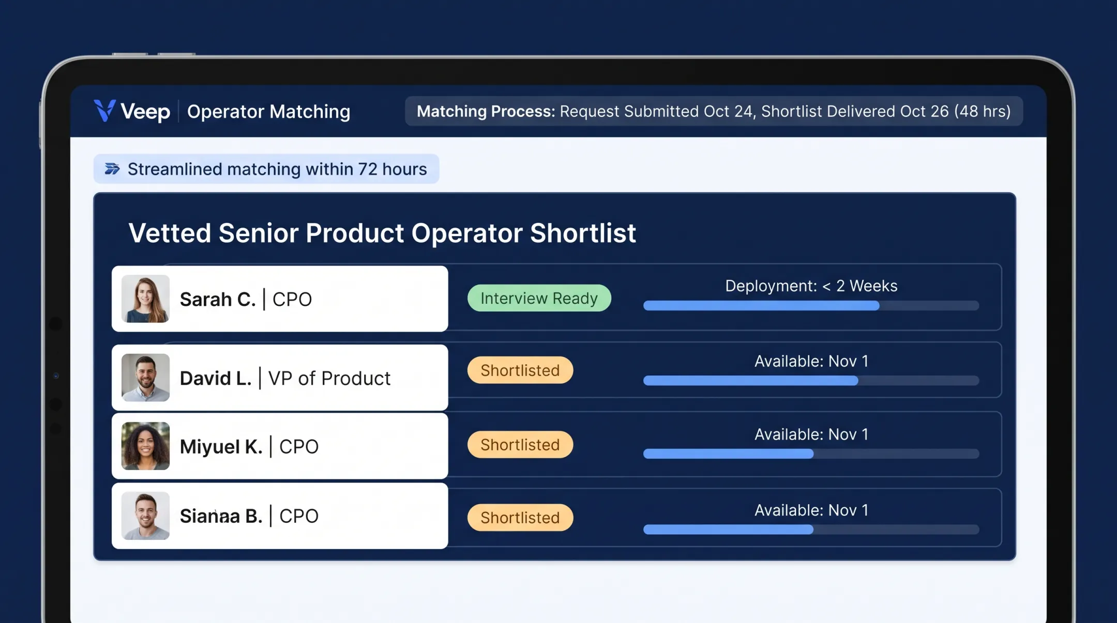Click the Matching Process status banner

click(714, 111)
